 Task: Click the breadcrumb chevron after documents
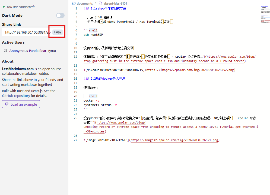click(96, 4)
